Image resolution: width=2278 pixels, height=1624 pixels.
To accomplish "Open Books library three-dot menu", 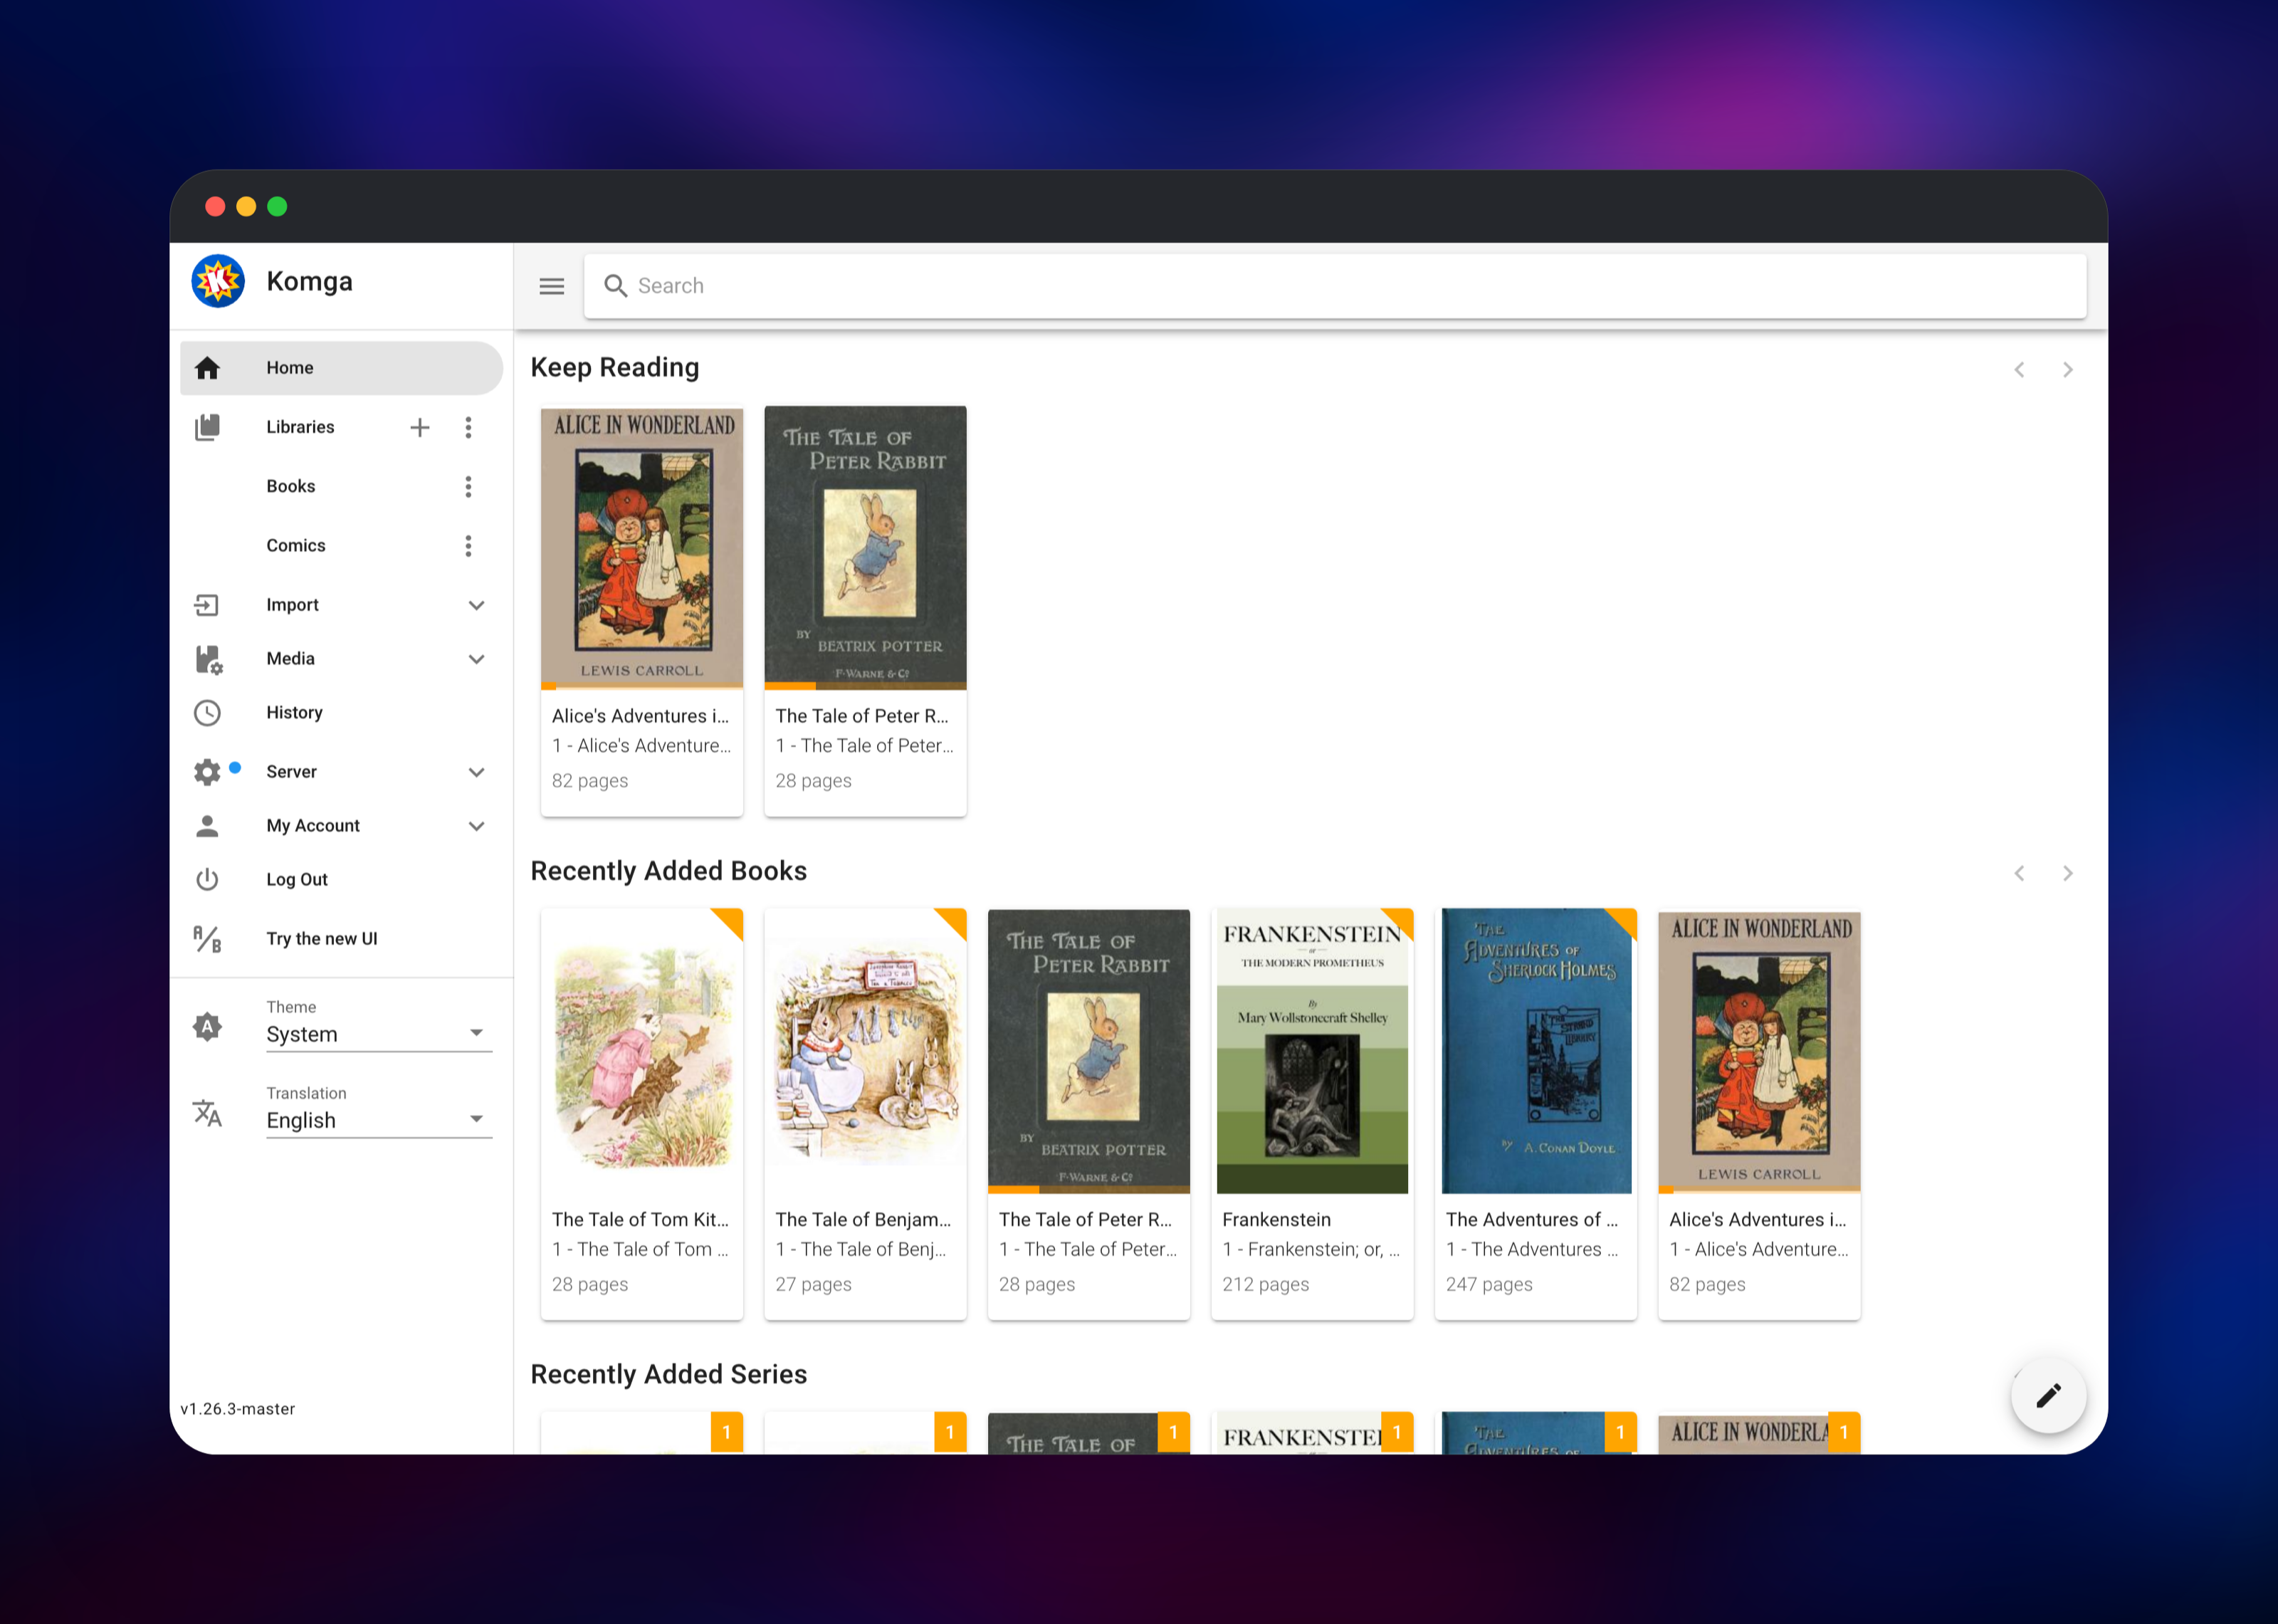I will (x=468, y=487).
